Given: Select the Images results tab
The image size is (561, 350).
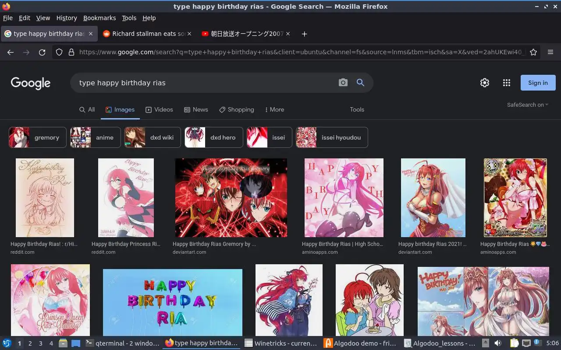Looking at the screenshot, I should click(120, 109).
